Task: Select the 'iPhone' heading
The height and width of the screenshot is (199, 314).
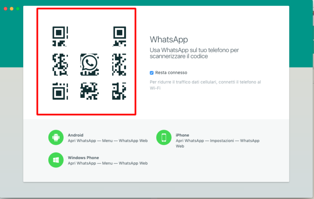Action: click(182, 135)
